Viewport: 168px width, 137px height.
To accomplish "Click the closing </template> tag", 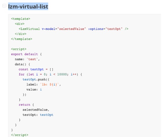I will (x=21, y=39).
